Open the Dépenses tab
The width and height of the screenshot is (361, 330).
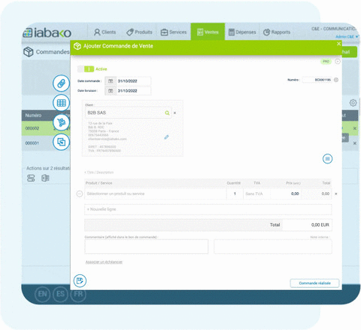tap(242, 32)
